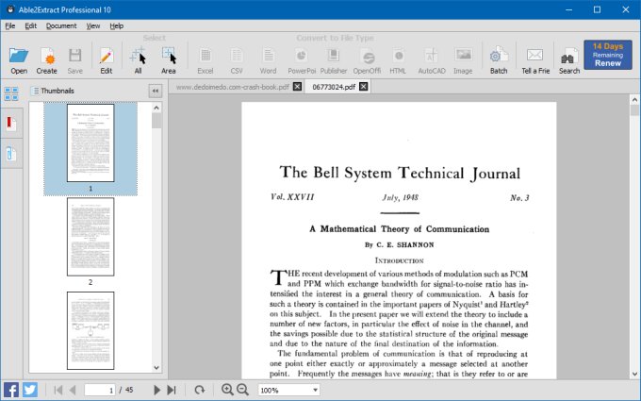
Task: Open the Document menu
Action: click(x=61, y=25)
